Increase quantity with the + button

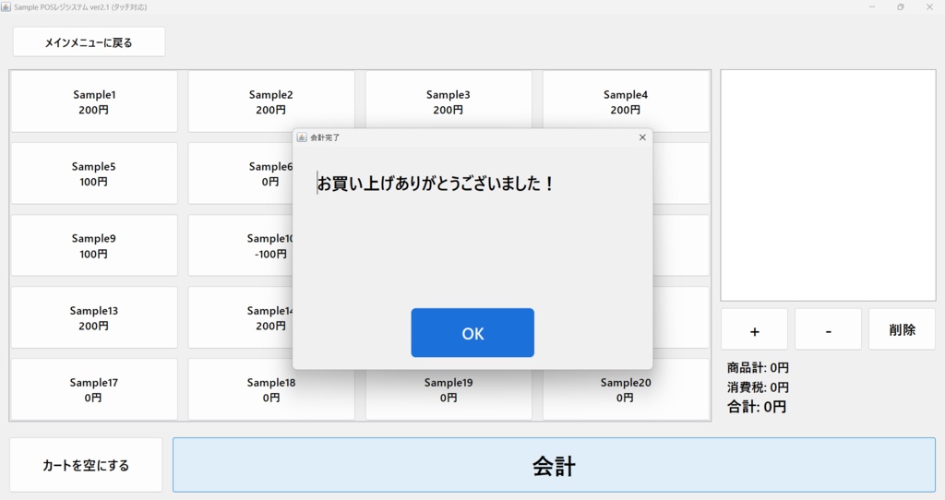pyautogui.click(x=755, y=329)
